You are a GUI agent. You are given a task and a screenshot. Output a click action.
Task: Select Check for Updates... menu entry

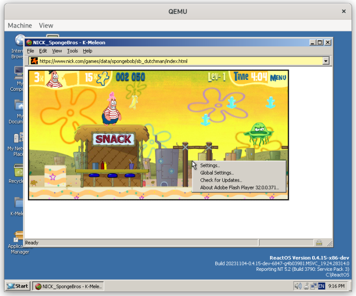point(239,180)
